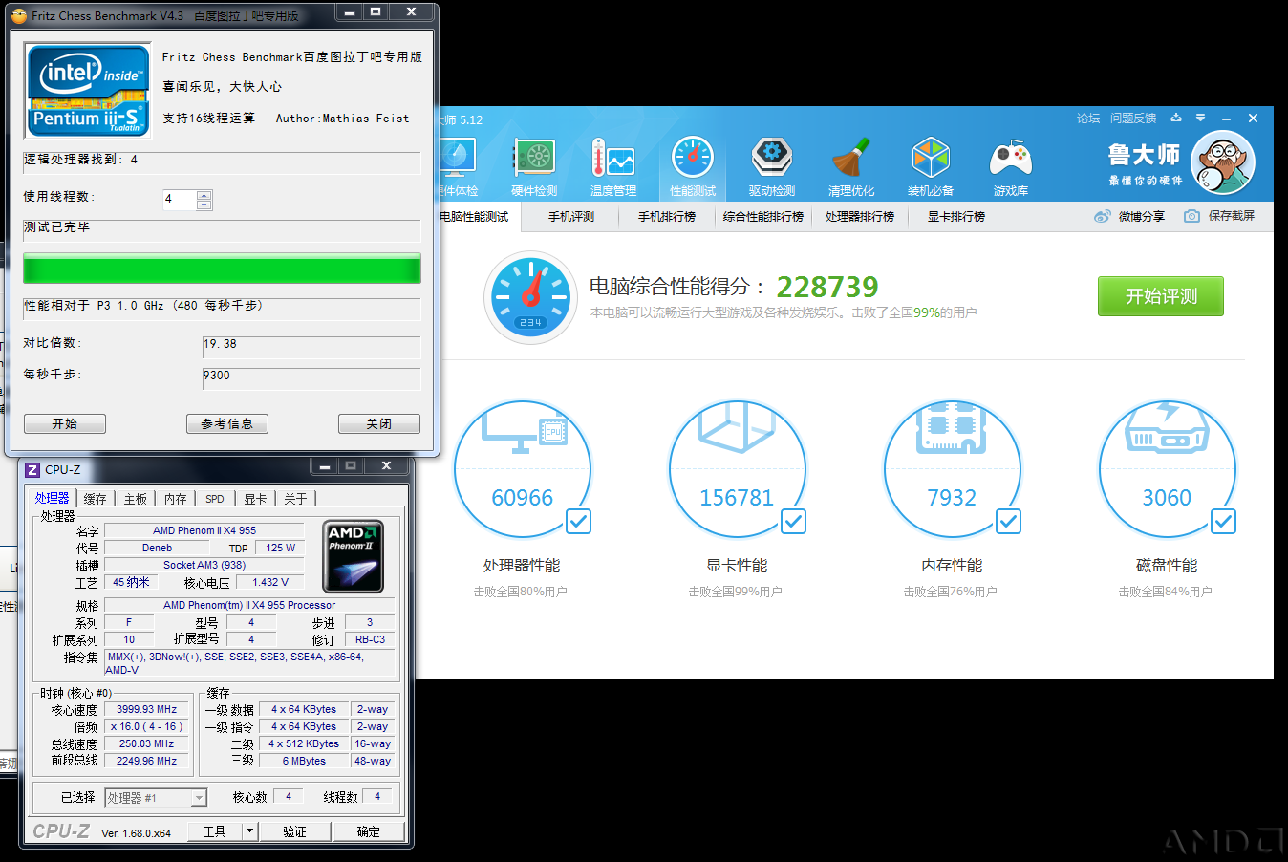
Task: Click the 内存性能 memory chip icon
Action: (952, 427)
